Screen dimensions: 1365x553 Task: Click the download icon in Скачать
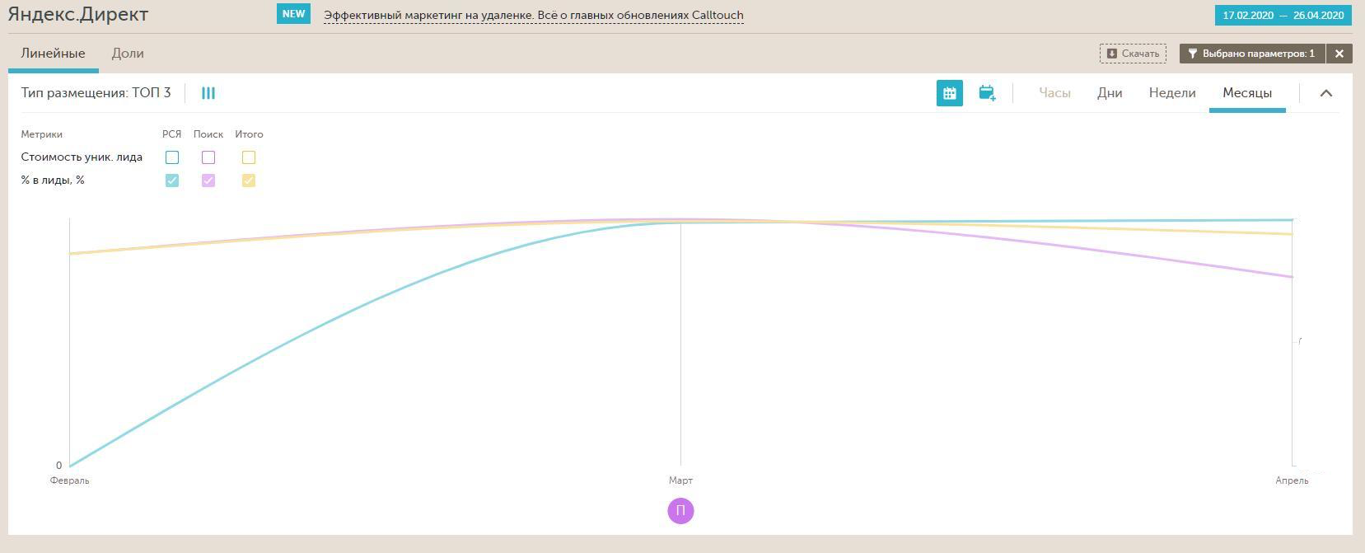(x=1111, y=54)
